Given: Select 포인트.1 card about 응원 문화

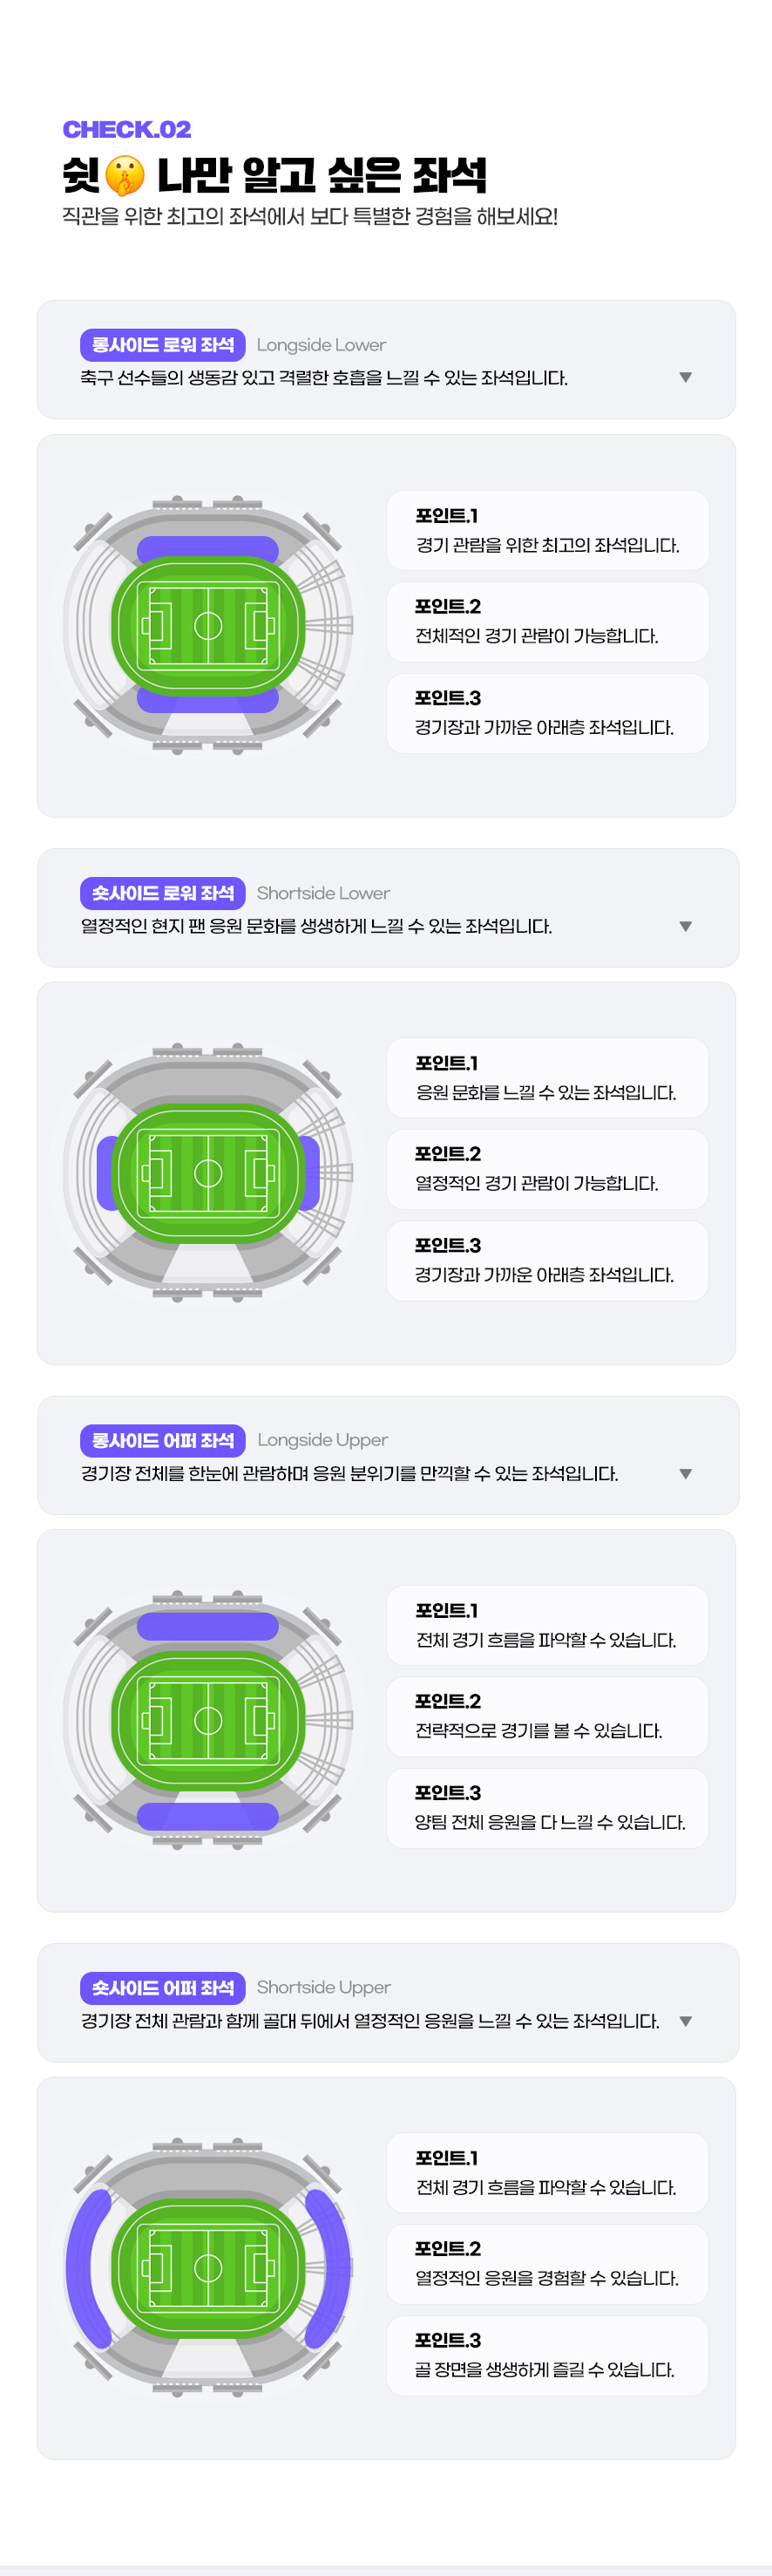Looking at the screenshot, I should [547, 1077].
